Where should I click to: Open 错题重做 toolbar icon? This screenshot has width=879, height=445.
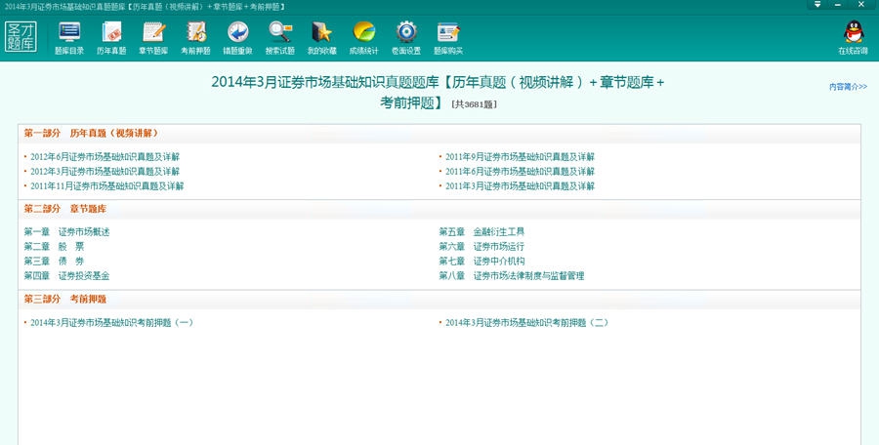point(237,37)
